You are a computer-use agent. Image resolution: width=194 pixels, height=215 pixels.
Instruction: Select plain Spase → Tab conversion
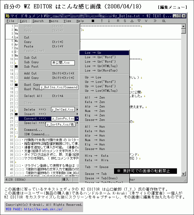click(x=104, y=174)
